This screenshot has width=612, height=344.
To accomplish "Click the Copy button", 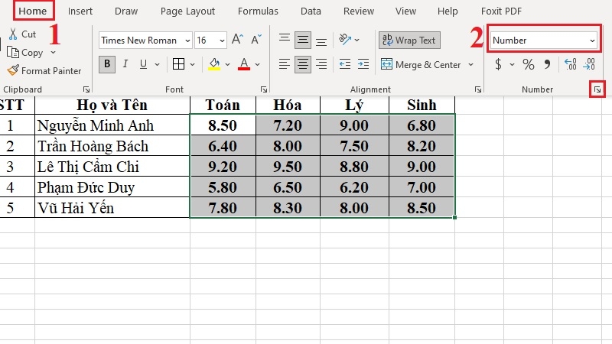I will click(25, 52).
